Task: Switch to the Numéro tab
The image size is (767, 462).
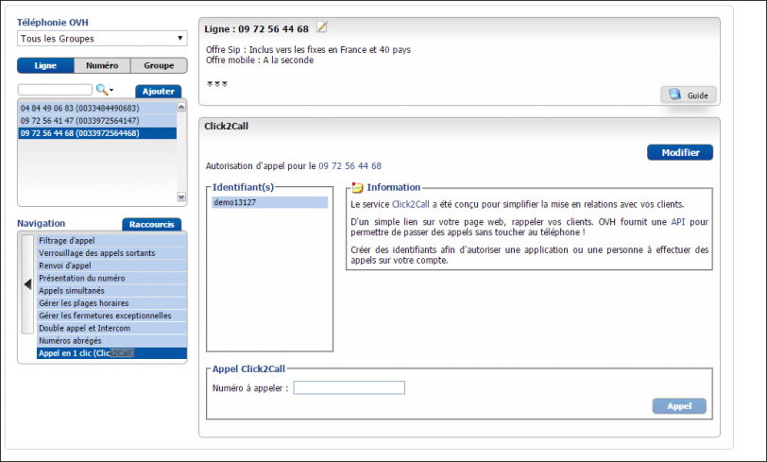Action: (102, 65)
